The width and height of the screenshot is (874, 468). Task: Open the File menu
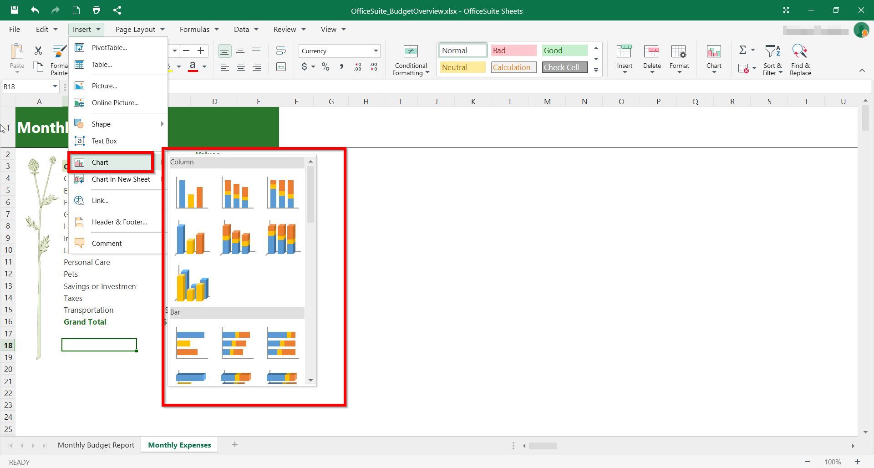(x=15, y=29)
